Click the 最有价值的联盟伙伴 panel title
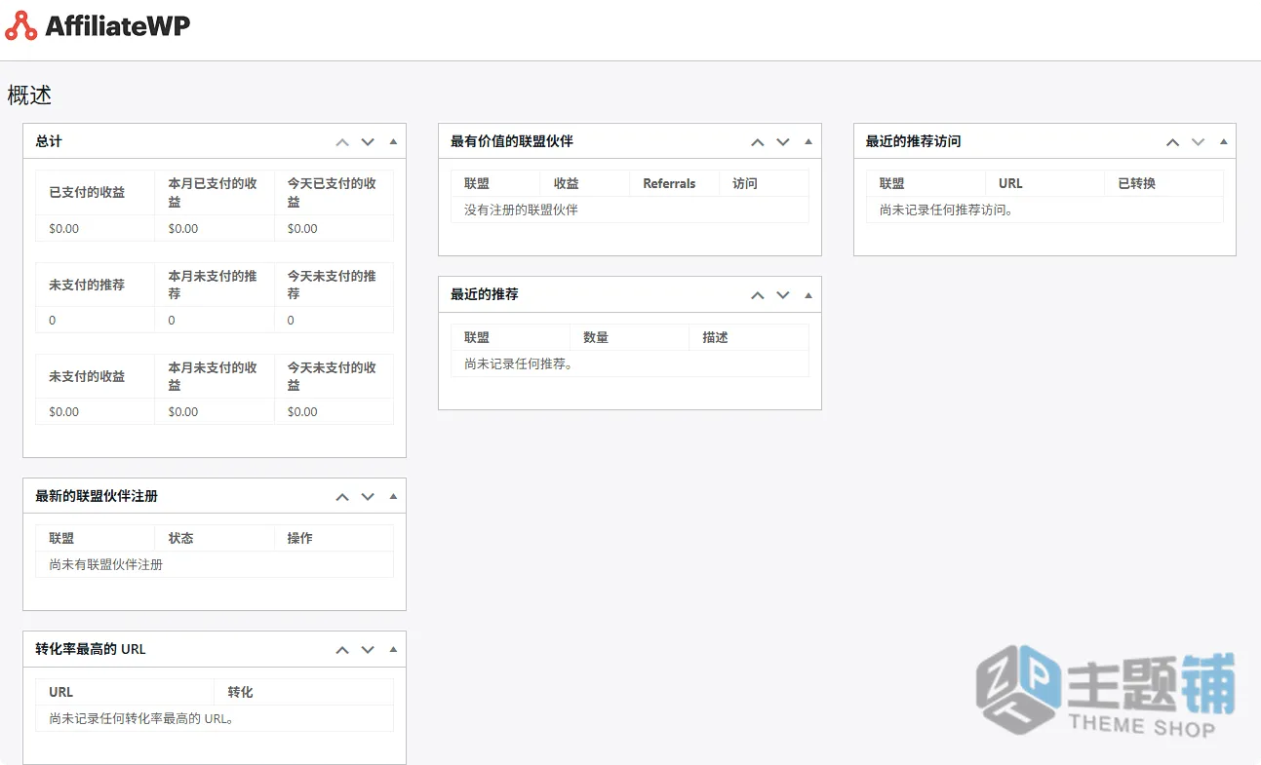1261x765 pixels. [512, 141]
